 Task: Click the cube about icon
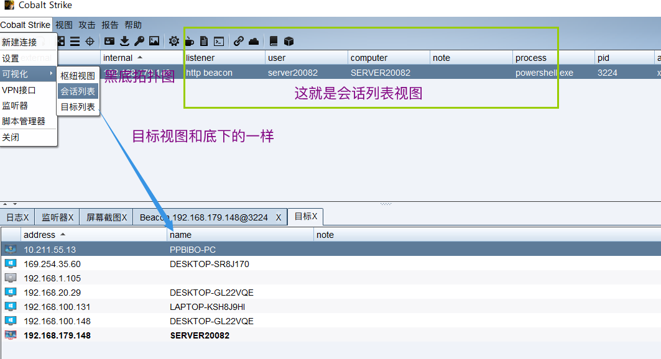[x=289, y=41]
